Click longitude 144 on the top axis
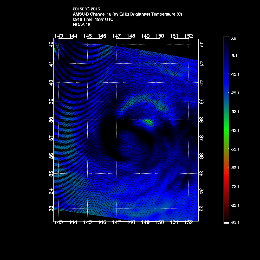260x260 pixels. (73, 36)
